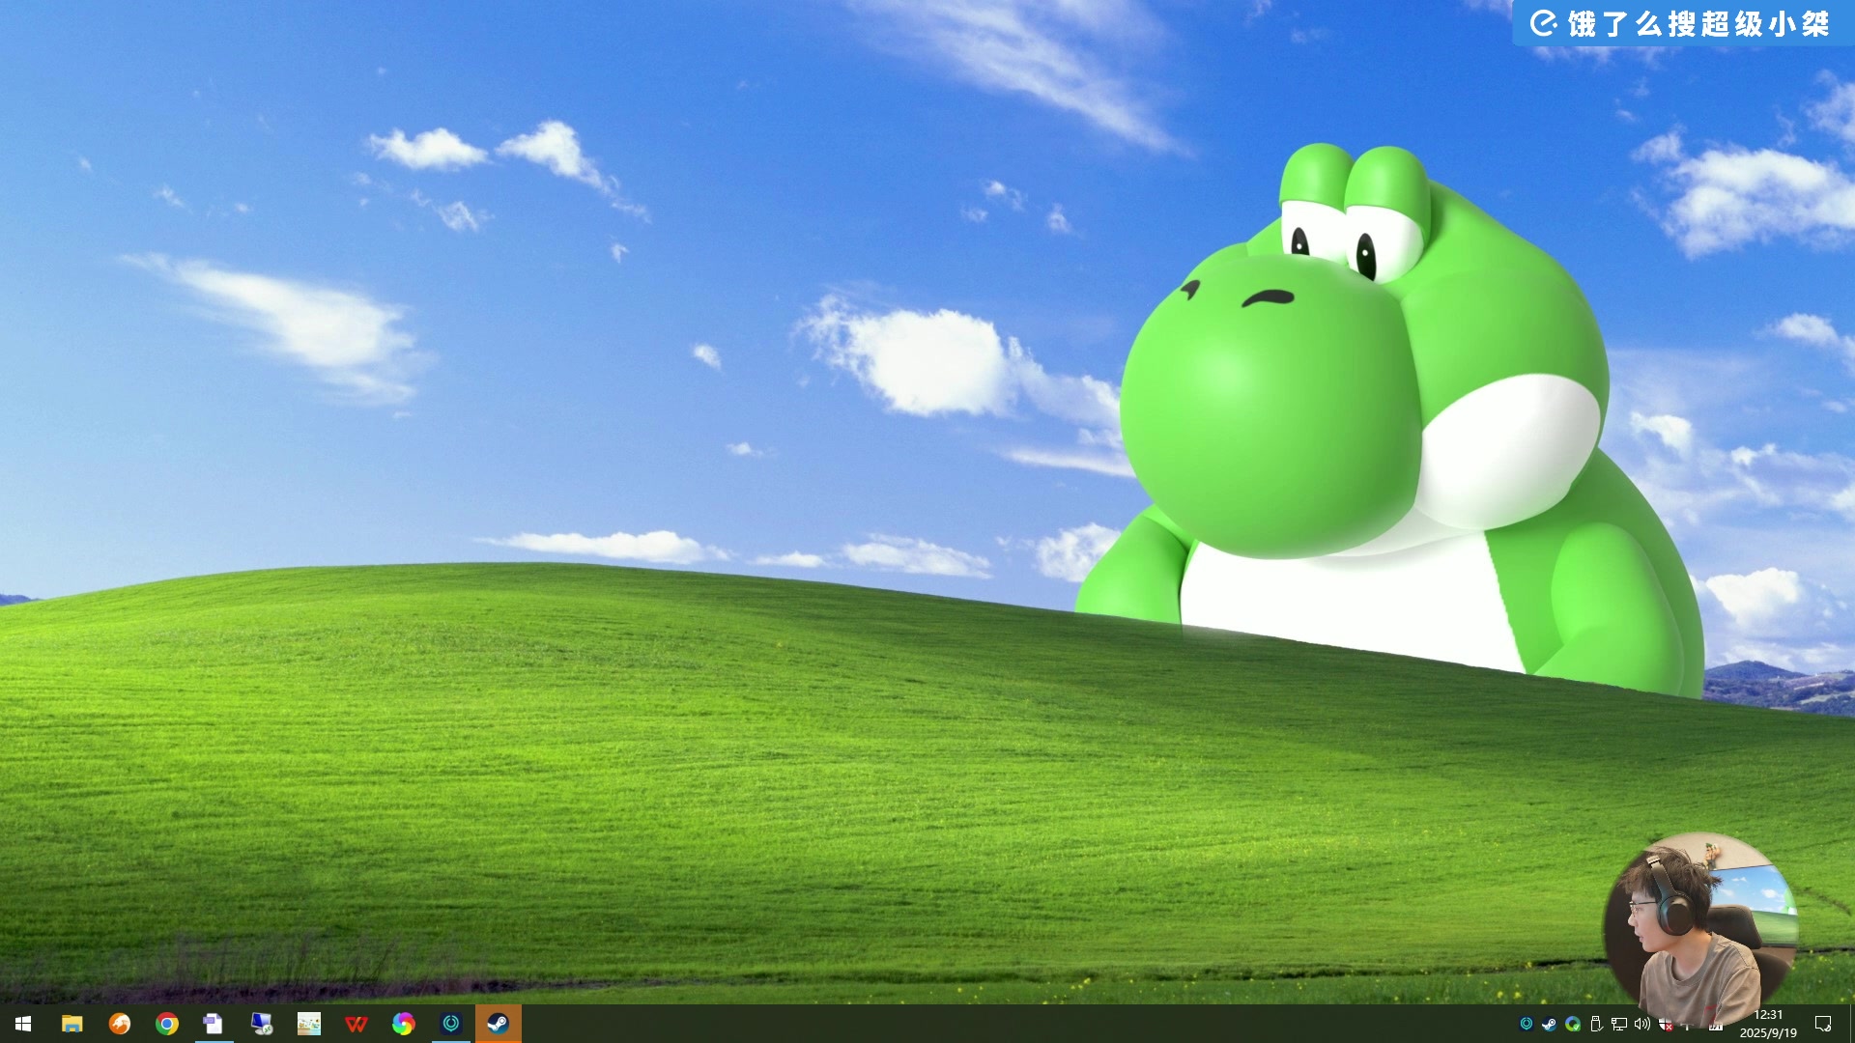The width and height of the screenshot is (1855, 1043).
Task: Open the clock showing 12:31 and 2025/9/19
Action: tap(1768, 1024)
